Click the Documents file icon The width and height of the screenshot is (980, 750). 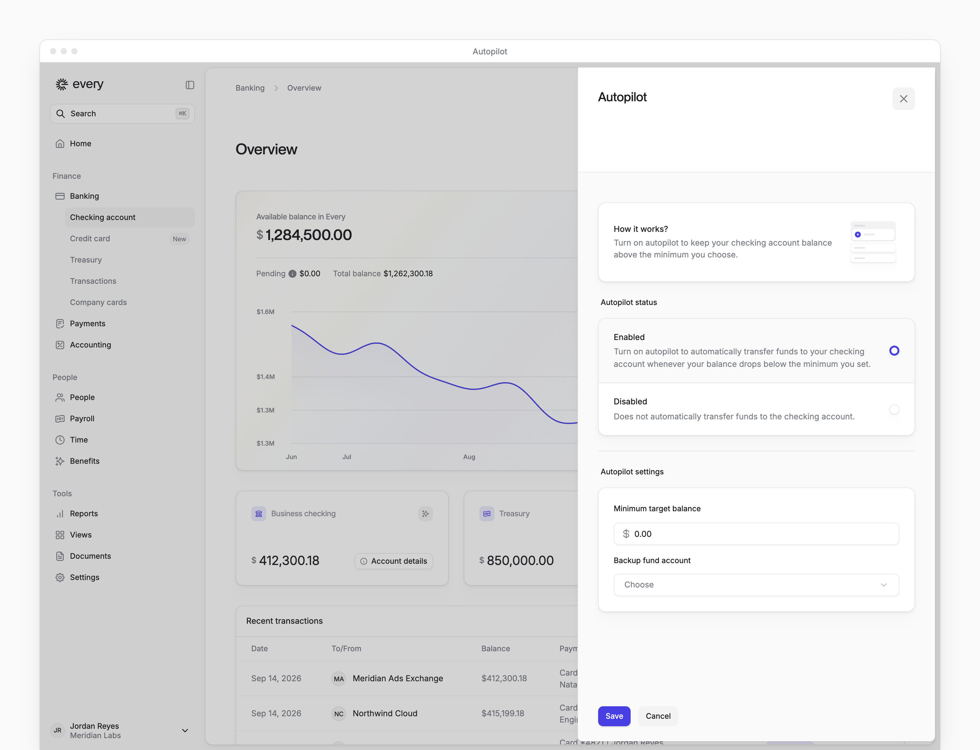pyautogui.click(x=60, y=556)
